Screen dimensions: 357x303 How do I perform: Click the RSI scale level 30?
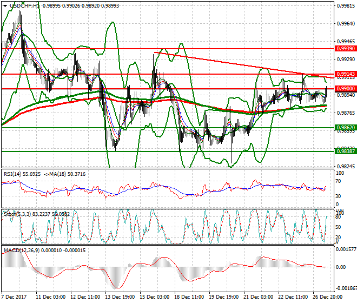click(x=338, y=196)
